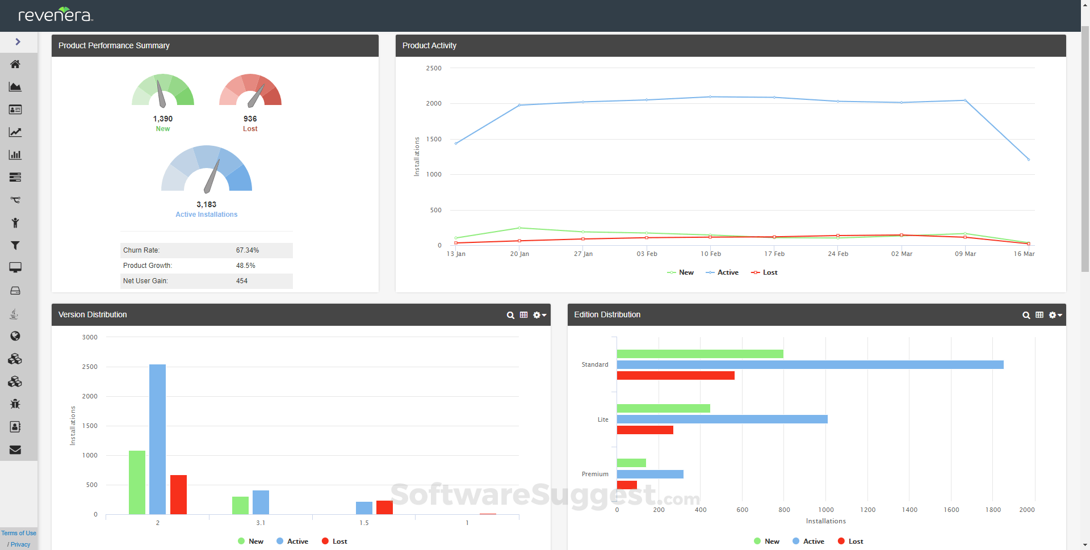Screen dimensions: 1090x550
Task: Click the search icon on Version Distribution panel
Action: (510, 315)
